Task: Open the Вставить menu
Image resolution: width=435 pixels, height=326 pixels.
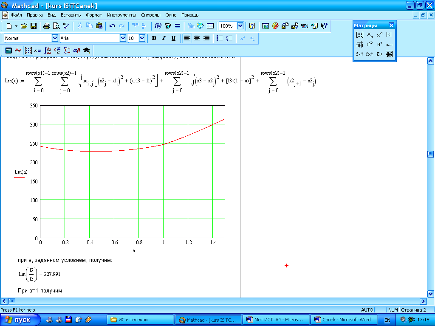Action: (x=71, y=15)
